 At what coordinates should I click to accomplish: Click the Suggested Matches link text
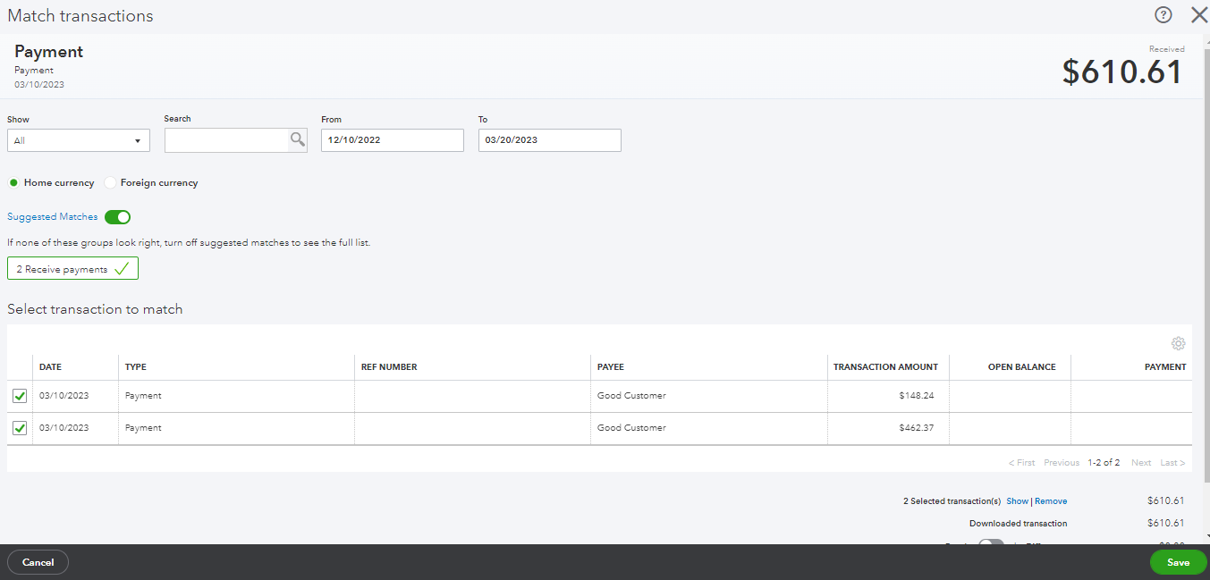click(x=52, y=217)
